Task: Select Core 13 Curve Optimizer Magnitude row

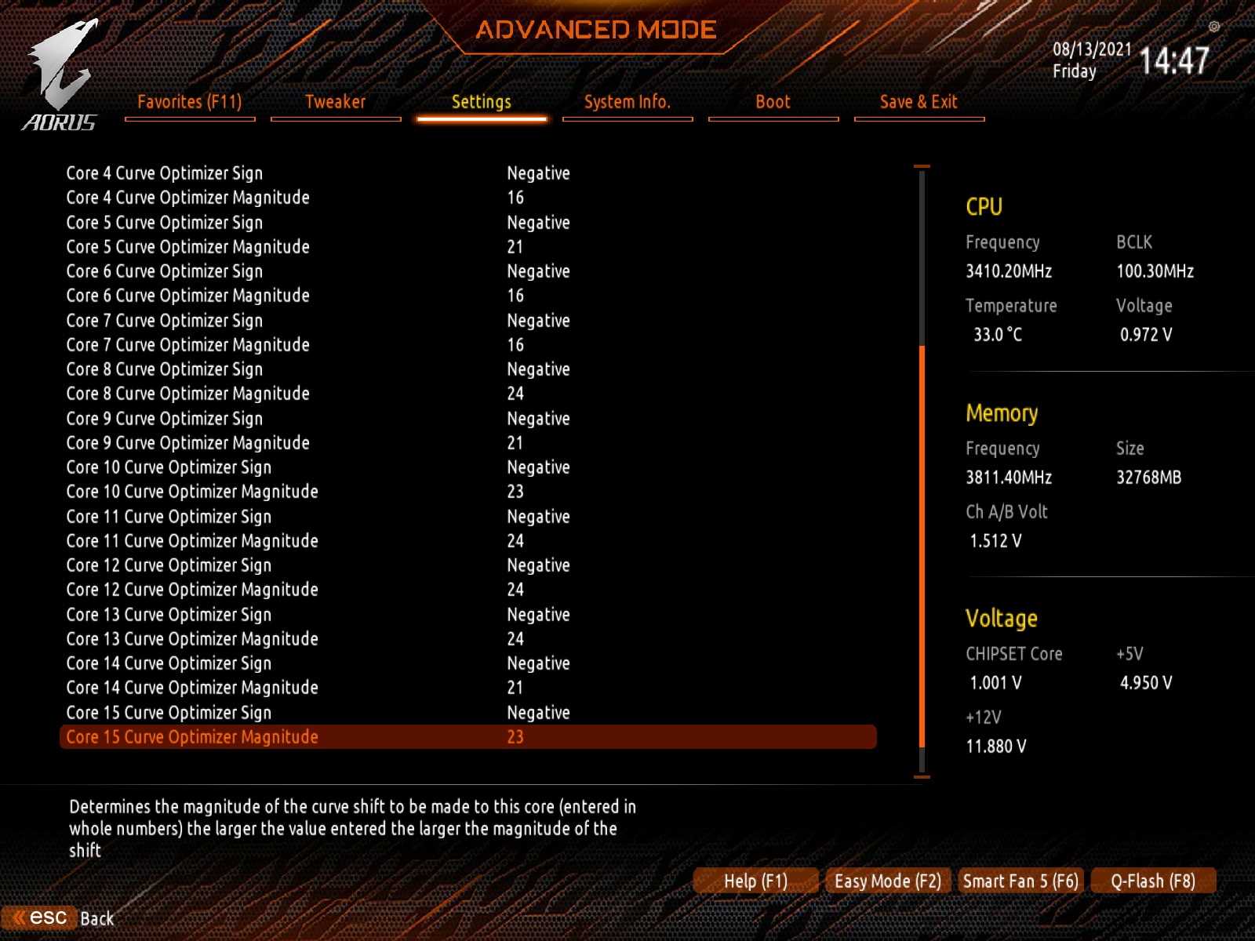Action: pos(468,639)
